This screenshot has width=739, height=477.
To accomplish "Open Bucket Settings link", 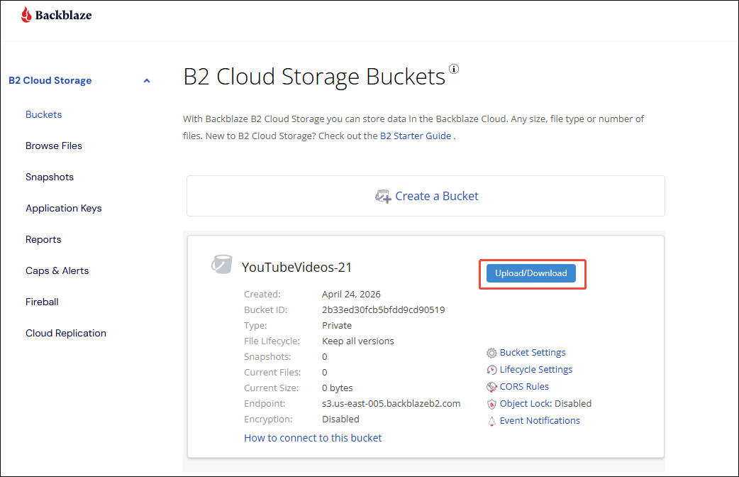I will pos(533,353).
